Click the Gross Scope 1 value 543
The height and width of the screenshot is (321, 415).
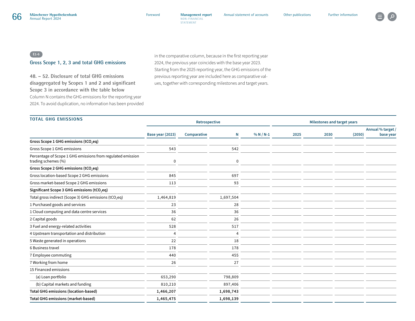[172, 149]
